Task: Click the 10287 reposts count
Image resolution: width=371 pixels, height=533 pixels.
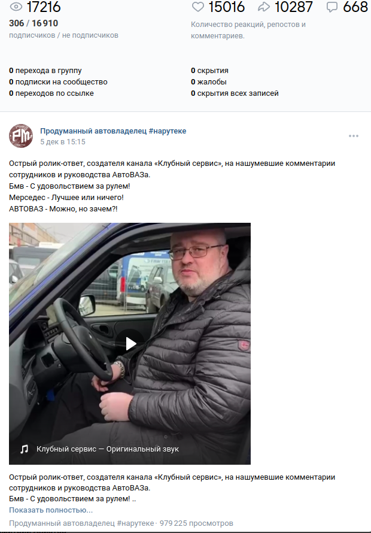Action: click(x=293, y=7)
